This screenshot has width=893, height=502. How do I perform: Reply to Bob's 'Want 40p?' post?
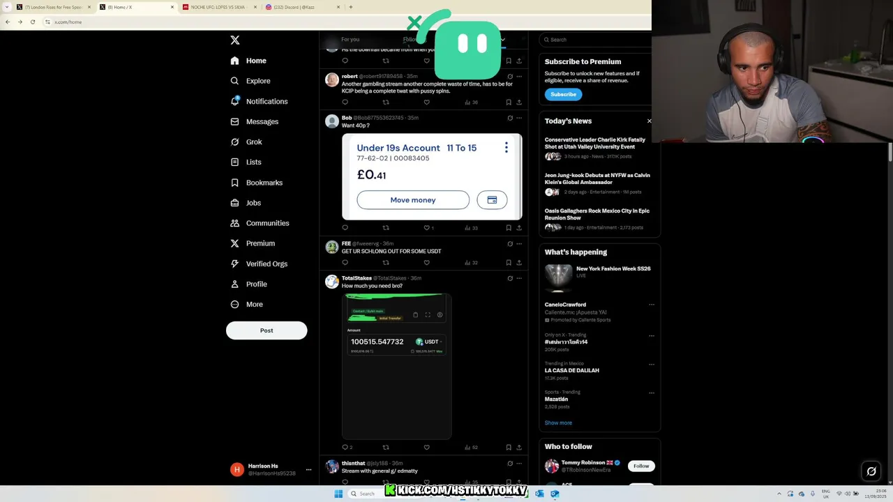(345, 227)
